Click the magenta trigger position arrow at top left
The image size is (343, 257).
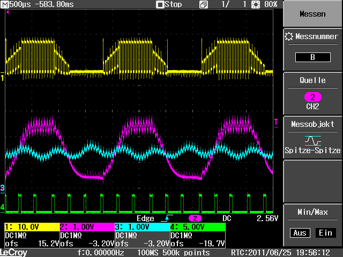point(8,12)
